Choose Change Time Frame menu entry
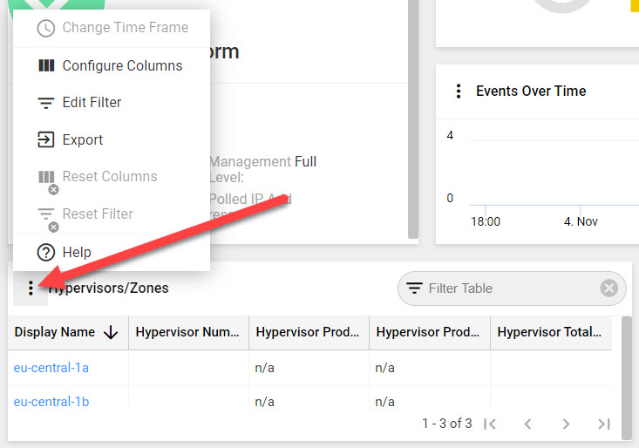This screenshot has width=639, height=448. click(112, 28)
